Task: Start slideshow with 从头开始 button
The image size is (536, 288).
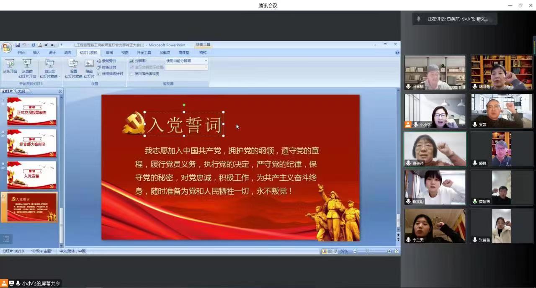Action: 10,64
